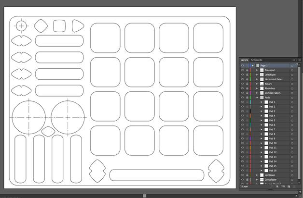303x198 pixels.
Task: Click the target circle for Rhombus layer
Action: pyautogui.click(x=292, y=88)
